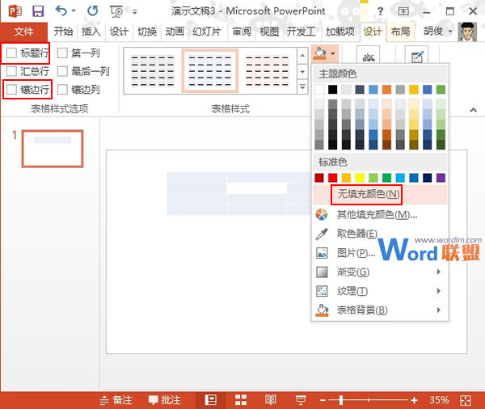
Task: Expand table styles gallery More button
Action: click(x=302, y=87)
